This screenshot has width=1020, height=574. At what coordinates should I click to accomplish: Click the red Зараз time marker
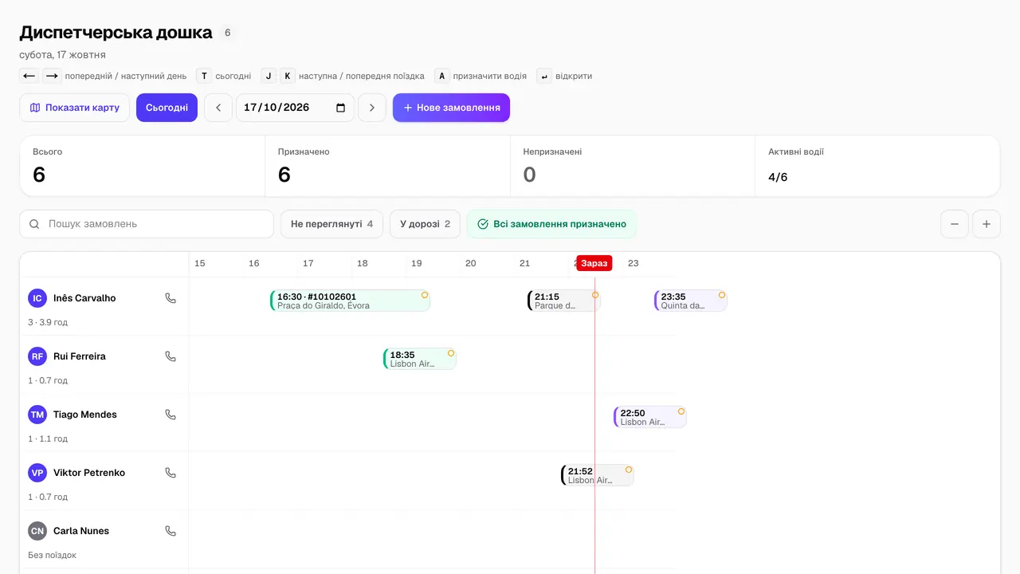coord(594,263)
